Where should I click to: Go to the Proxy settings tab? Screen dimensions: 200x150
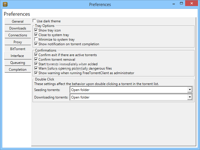point(18,42)
